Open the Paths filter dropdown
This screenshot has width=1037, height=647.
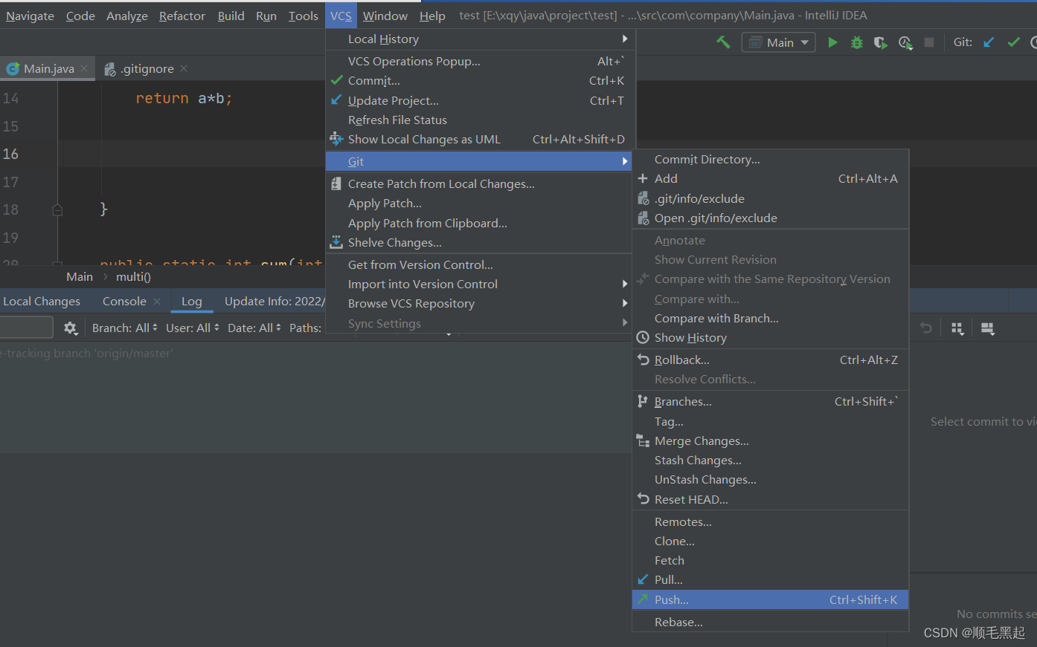pos(305,328)
